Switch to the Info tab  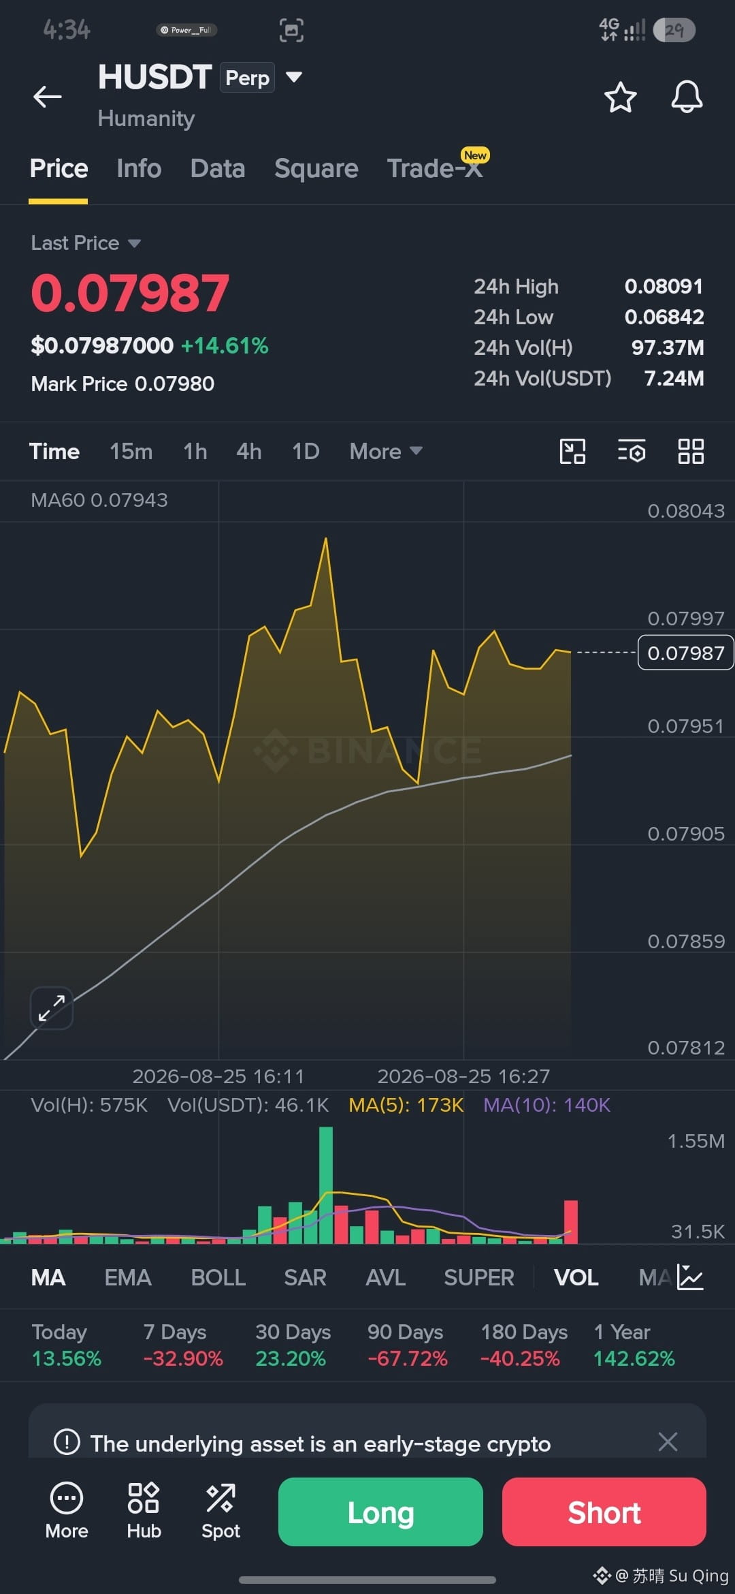pos(139,168)
